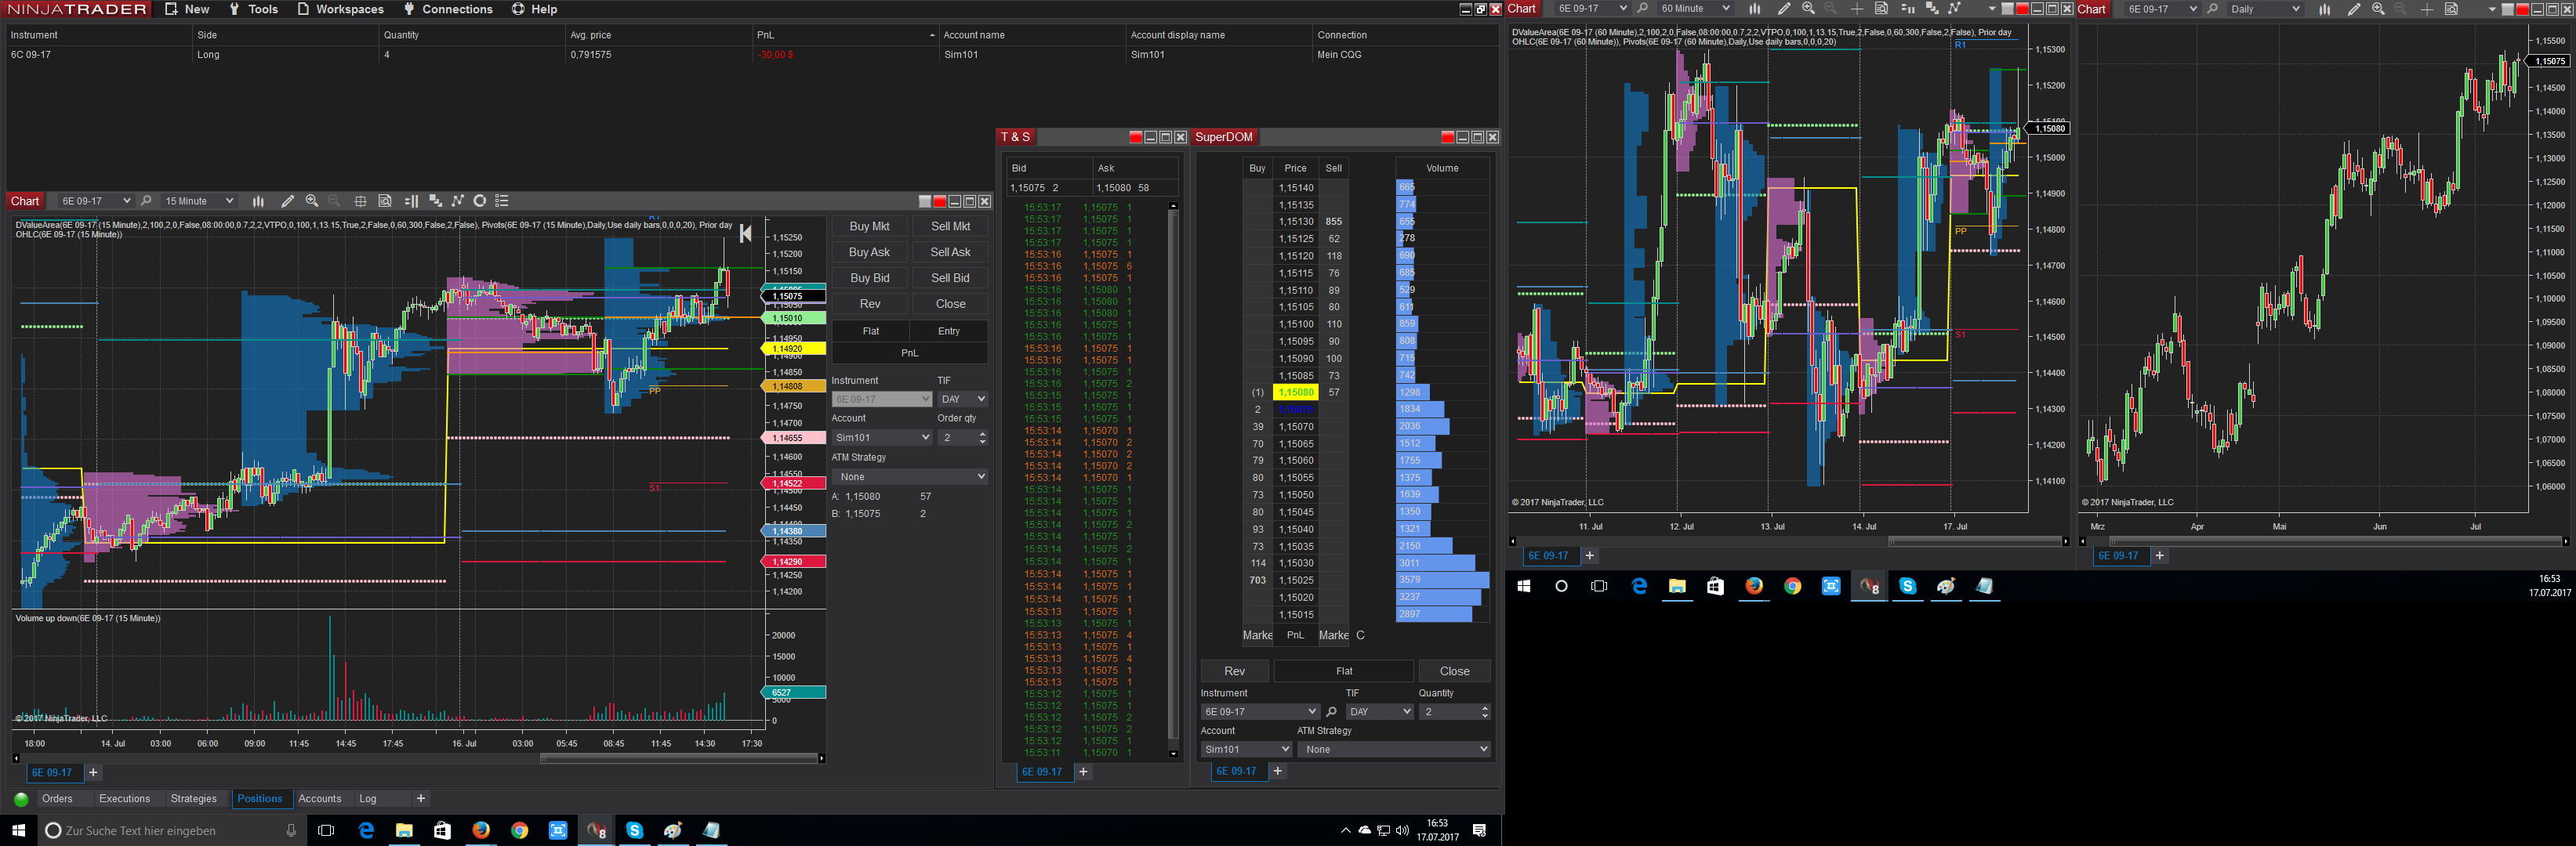Screen dimensions: 2576x846
Task: Click the SuperDOM Quantity field
Action: (1455, 712)
